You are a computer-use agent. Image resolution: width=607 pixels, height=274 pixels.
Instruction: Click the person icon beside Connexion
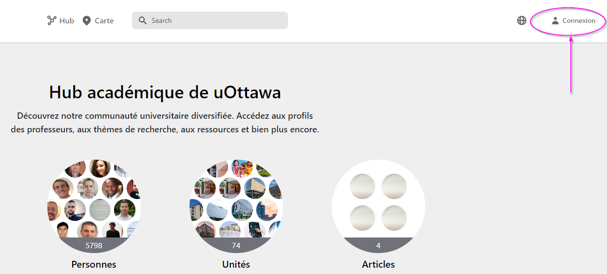[555, 20]
